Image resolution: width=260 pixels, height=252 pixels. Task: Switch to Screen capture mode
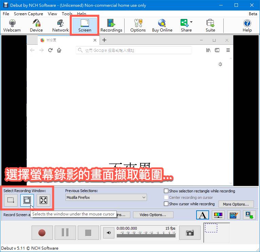pyautogui.click(x=85, y=25)
